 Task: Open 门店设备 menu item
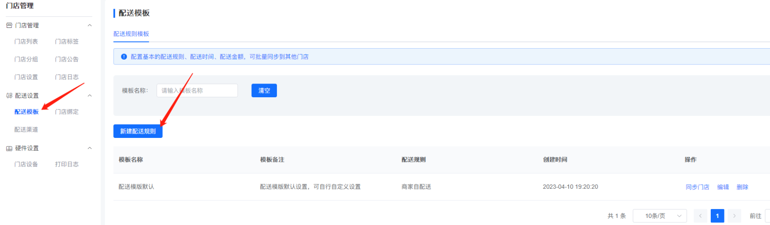(26, 164)
